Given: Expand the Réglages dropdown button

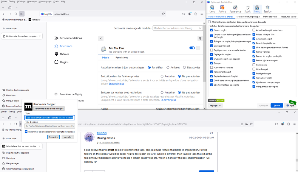Looking at the screenshot, I should 215,106.
